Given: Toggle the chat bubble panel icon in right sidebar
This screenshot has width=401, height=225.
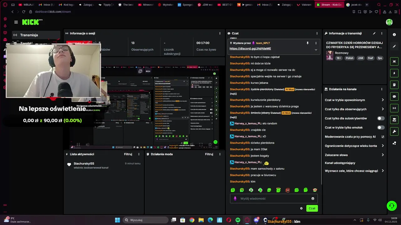Looking at the screenshot, I should point(394,97).
